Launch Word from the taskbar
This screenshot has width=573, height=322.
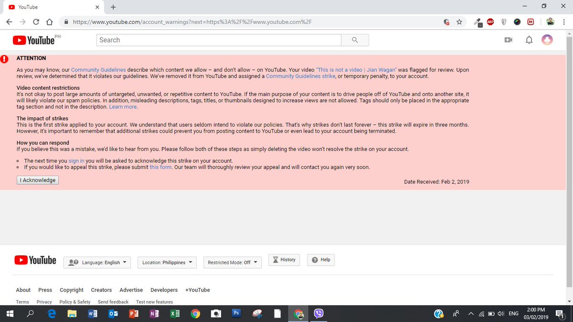click(x=93, y=313)
